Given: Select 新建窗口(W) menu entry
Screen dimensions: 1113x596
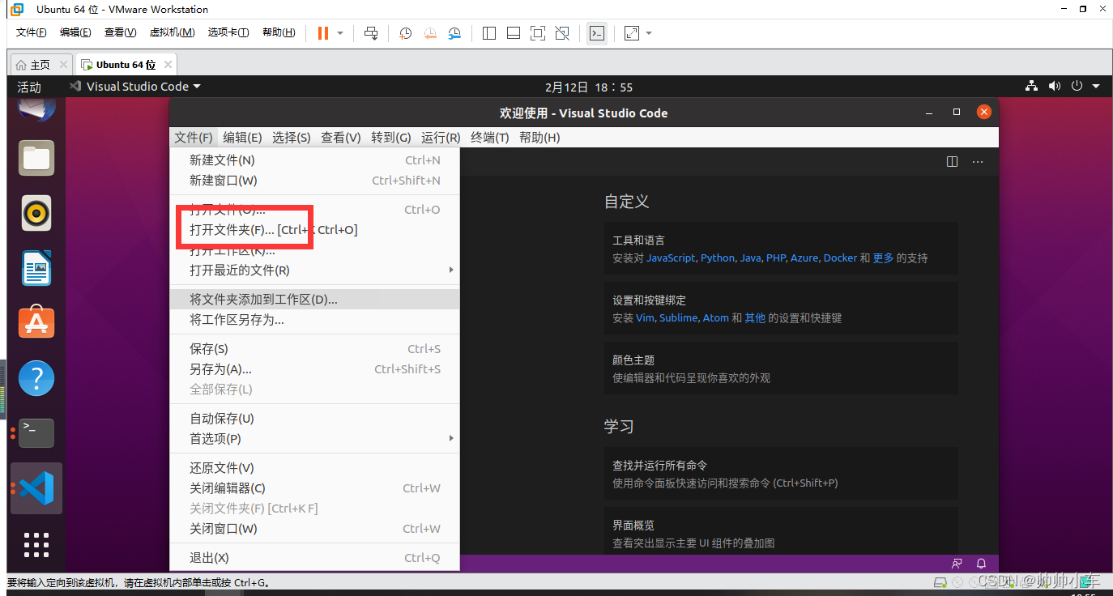Looking at the screenshot, I should (x=314, y=181).
